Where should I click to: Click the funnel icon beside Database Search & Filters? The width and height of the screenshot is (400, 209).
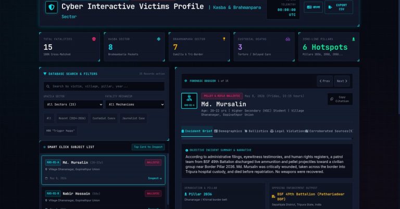pyautogui.click(x=45, y=74)
